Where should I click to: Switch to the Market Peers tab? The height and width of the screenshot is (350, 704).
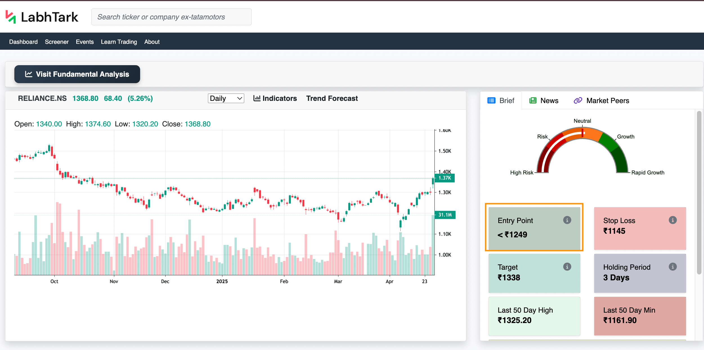(601, 101)
